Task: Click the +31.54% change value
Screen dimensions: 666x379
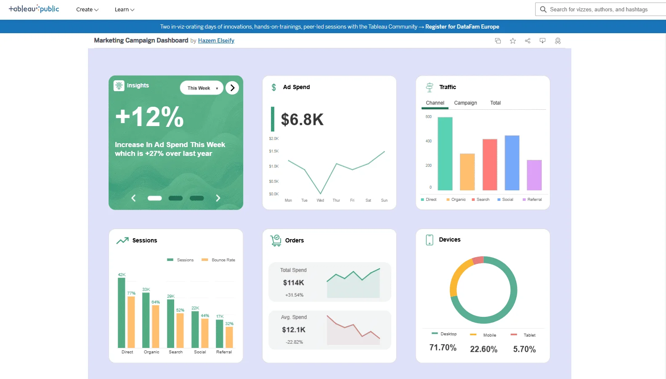Action: point(294,295)
